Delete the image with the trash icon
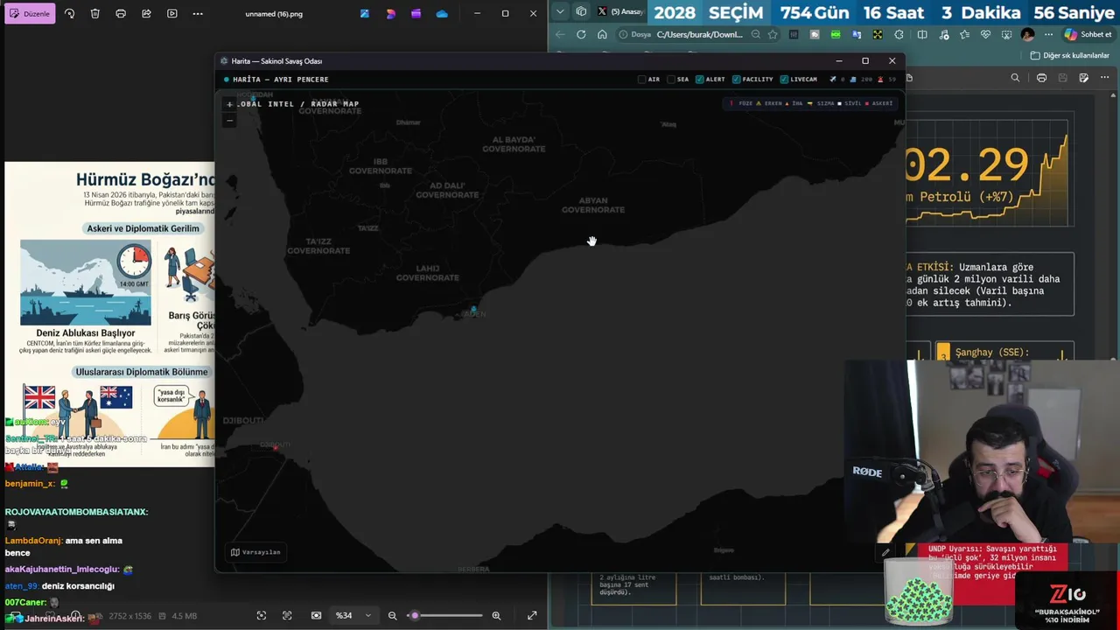Viewport: 1120px width, 630px height. click(95, 14)
